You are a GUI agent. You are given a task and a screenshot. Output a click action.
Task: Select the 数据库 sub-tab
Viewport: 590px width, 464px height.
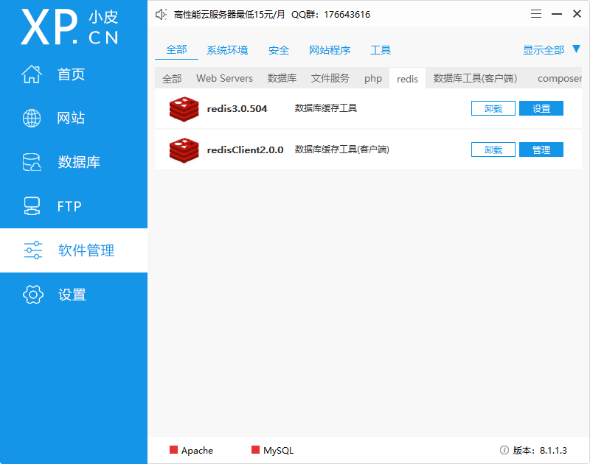282,78
